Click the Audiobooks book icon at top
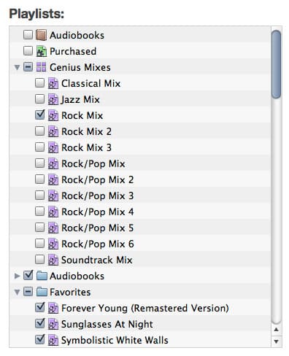 pyautogui.click(x=41, y=35)
